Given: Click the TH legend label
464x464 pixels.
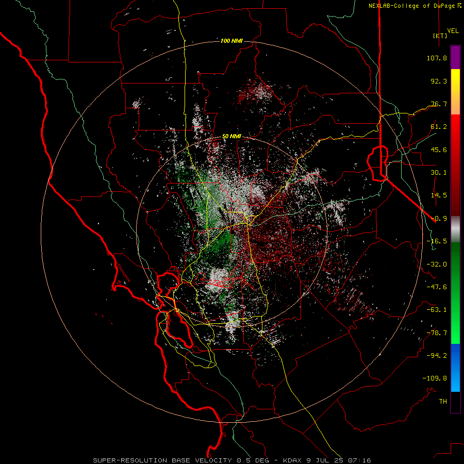Looking at the screenshot, I should (x=443, y=402).
